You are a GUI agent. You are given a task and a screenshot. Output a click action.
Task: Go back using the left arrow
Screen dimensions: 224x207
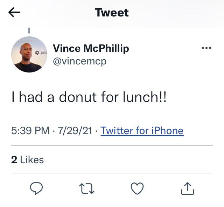pos(14,13)
